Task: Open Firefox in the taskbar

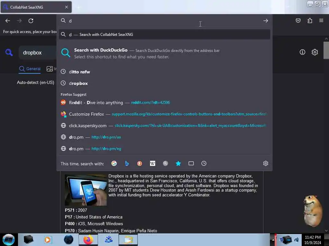Action: [x=88, y=240]
